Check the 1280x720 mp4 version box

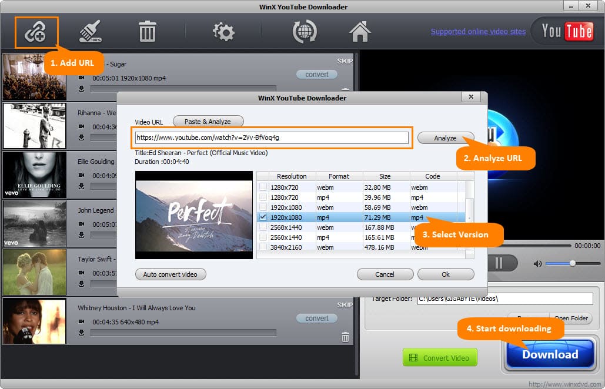tap(263, 197)
